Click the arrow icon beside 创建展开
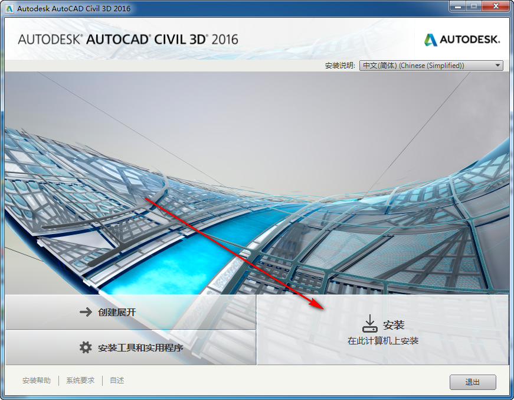This screenshot has width=514, height=400. click(x=86, y=312)
